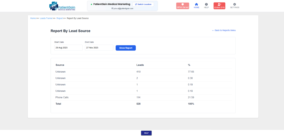Click the Total row label
The height and width of the screenshot is (136, 284).
click(58, 104)
